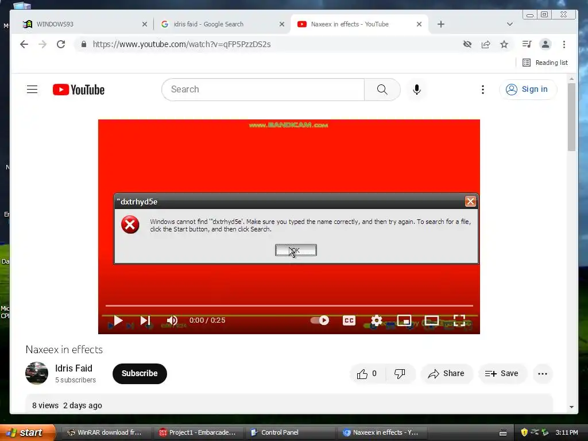Screen dimensions: 588x441
Task: Click the security shield tray icon
Action: tap(524, 432)
